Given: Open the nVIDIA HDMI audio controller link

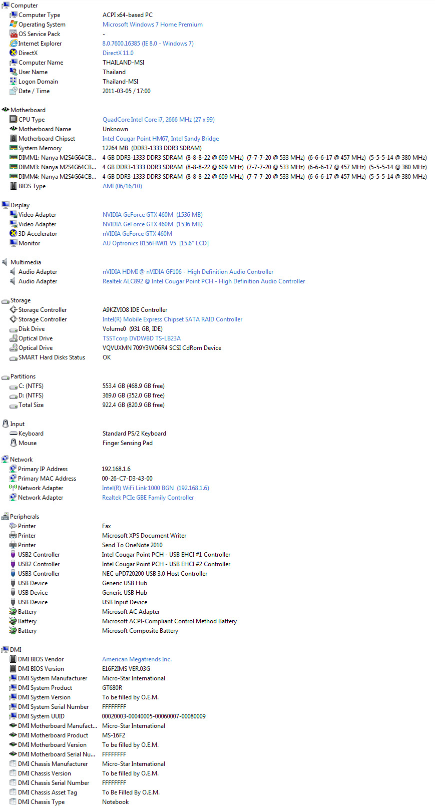Looking at the screenshot, I should (x=188, y=272).
